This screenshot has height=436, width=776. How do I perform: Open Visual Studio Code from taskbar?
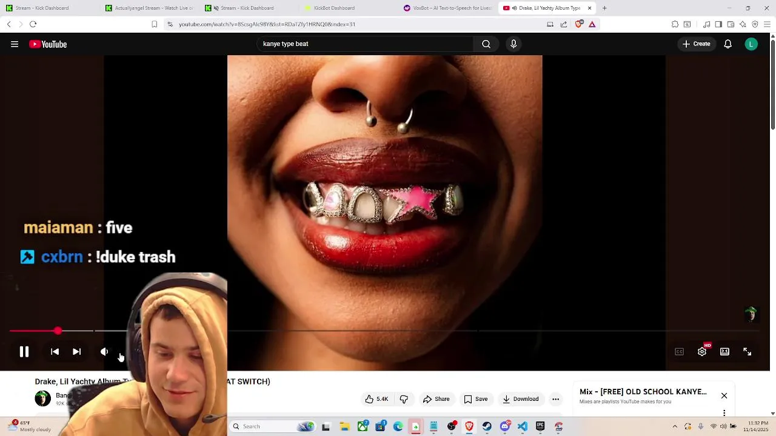523,426
